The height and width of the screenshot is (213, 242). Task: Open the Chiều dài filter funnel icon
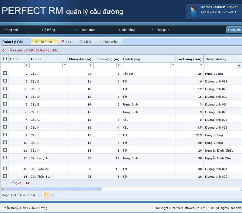pyautogui.click(x=90, y=65)
